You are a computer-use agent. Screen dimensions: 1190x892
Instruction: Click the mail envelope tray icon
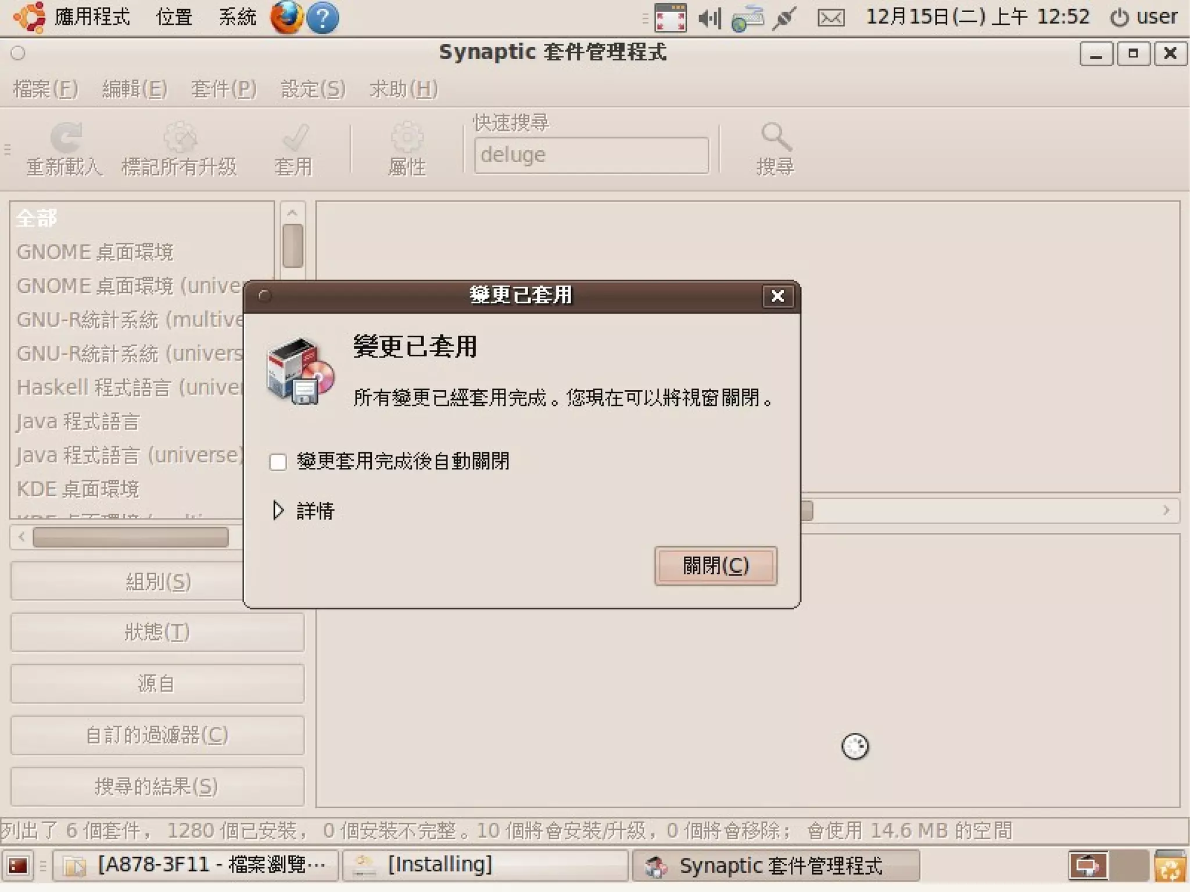click(x=831, y=18)
